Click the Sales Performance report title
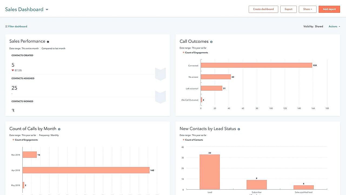346x195 pixels. (x=27, y=41)
